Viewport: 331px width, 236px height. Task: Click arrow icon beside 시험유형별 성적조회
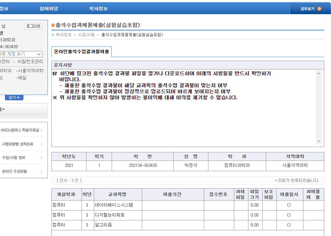[41, 144]
